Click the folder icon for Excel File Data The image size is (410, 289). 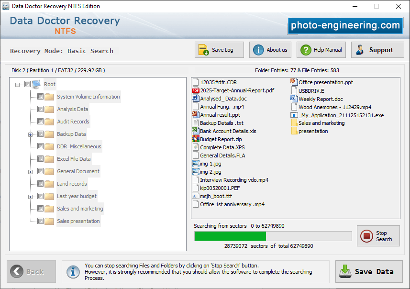click(49, 159)
